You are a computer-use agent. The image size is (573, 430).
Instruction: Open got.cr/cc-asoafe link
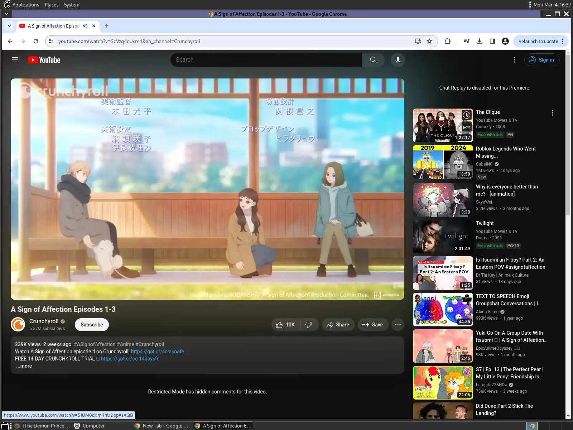[157, 352]
